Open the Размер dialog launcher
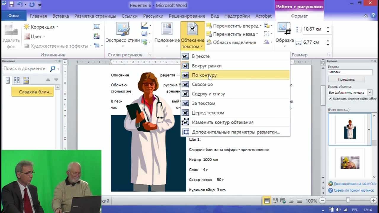The height and width of the screenshot is (213, 379). point(329,54)
